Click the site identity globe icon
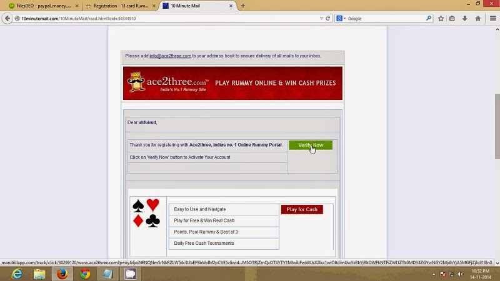 17,19
